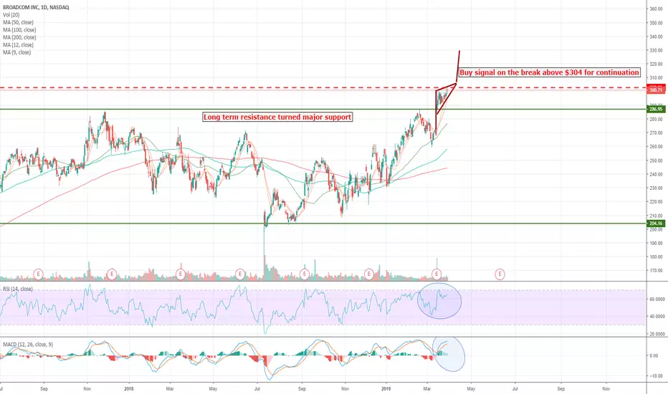Click the earnings E marker near Sep 2017
This screenshot has width=668, height=394.
click(x=38, y=274)
